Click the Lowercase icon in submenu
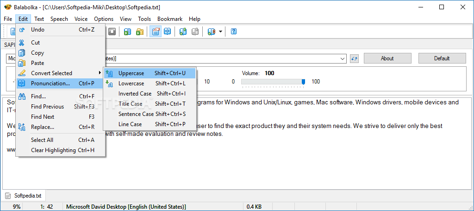The image size is (474, 211). [x=109, y=83]
